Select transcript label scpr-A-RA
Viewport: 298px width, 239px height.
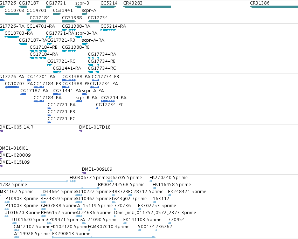click(x=93, y=40)
